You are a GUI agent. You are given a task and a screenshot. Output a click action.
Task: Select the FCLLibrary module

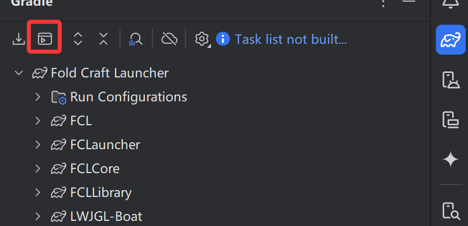pyautogui.click(x=101, y=193)
